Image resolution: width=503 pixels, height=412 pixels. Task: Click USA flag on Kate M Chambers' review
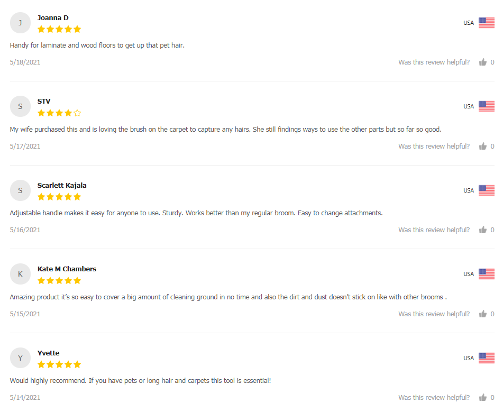point(486,274)
